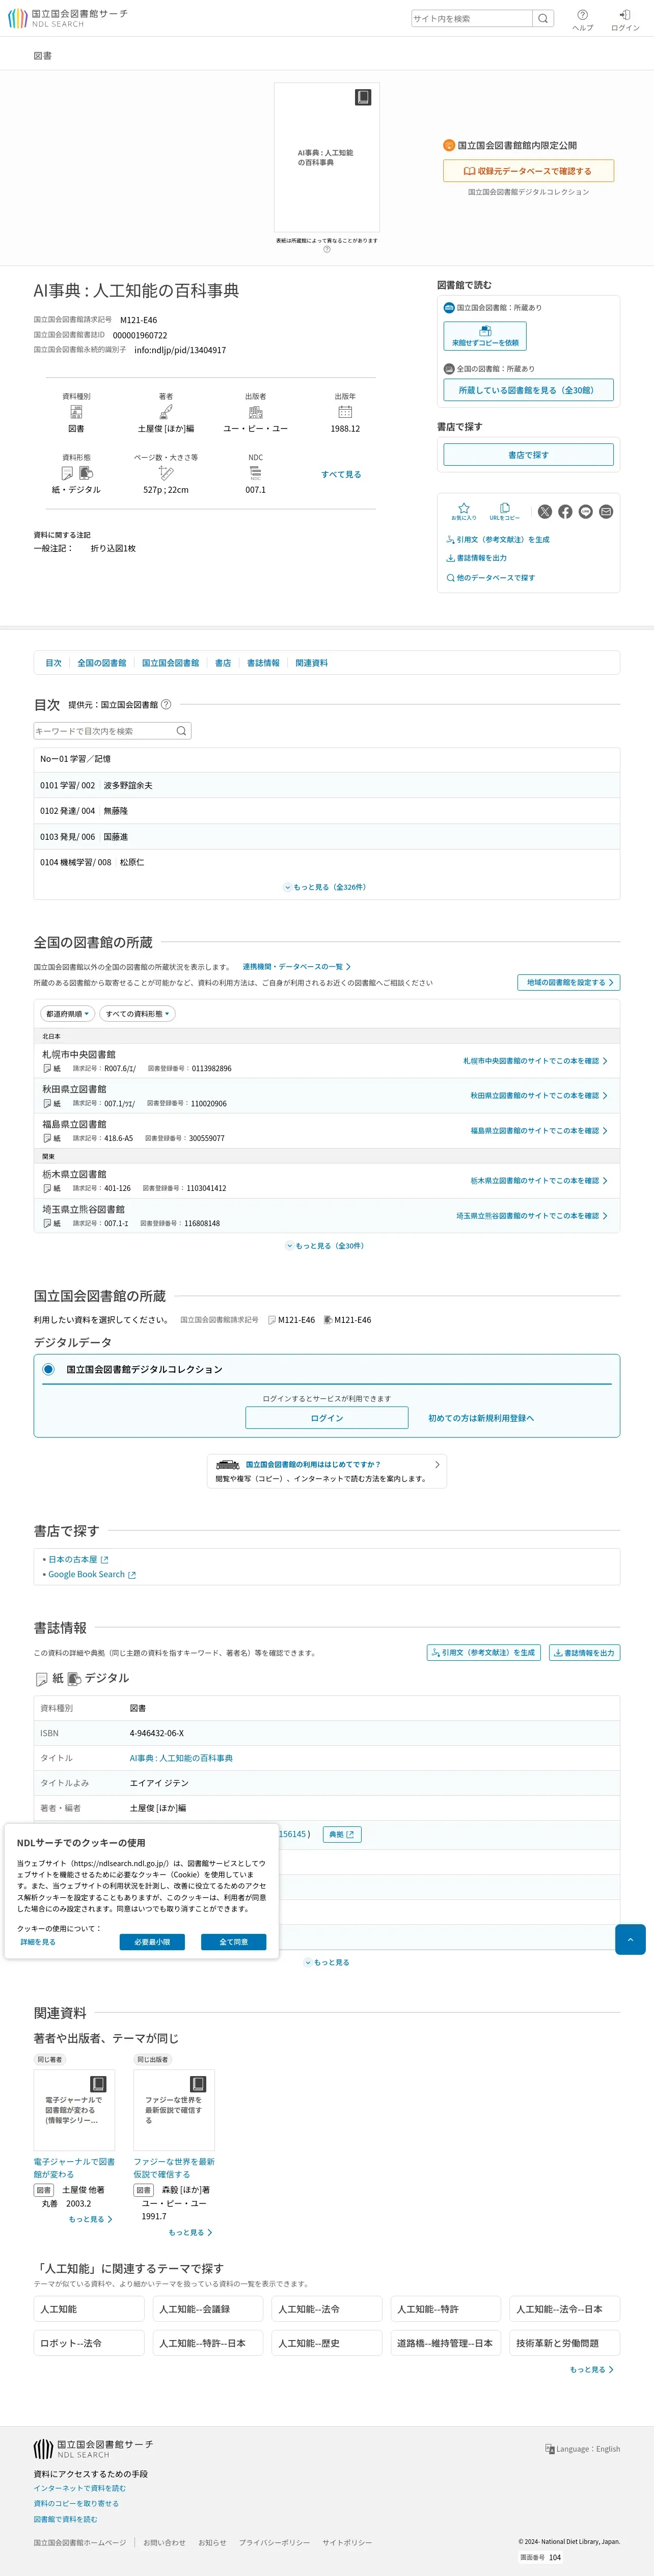The width and height of the screenshot is (654, 2576).
Task: Click 収録元データベースで確認する button
Action: [528, 171]
